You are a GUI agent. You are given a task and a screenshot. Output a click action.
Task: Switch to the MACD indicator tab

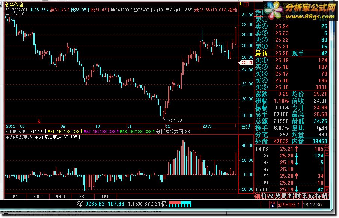[60, 197]
